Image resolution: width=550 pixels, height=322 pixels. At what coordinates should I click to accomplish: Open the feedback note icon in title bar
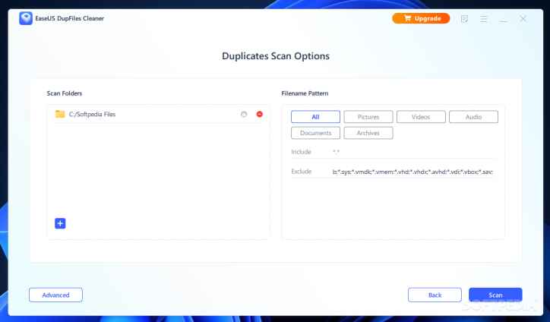pyautogui.click(x=464, y=18)
